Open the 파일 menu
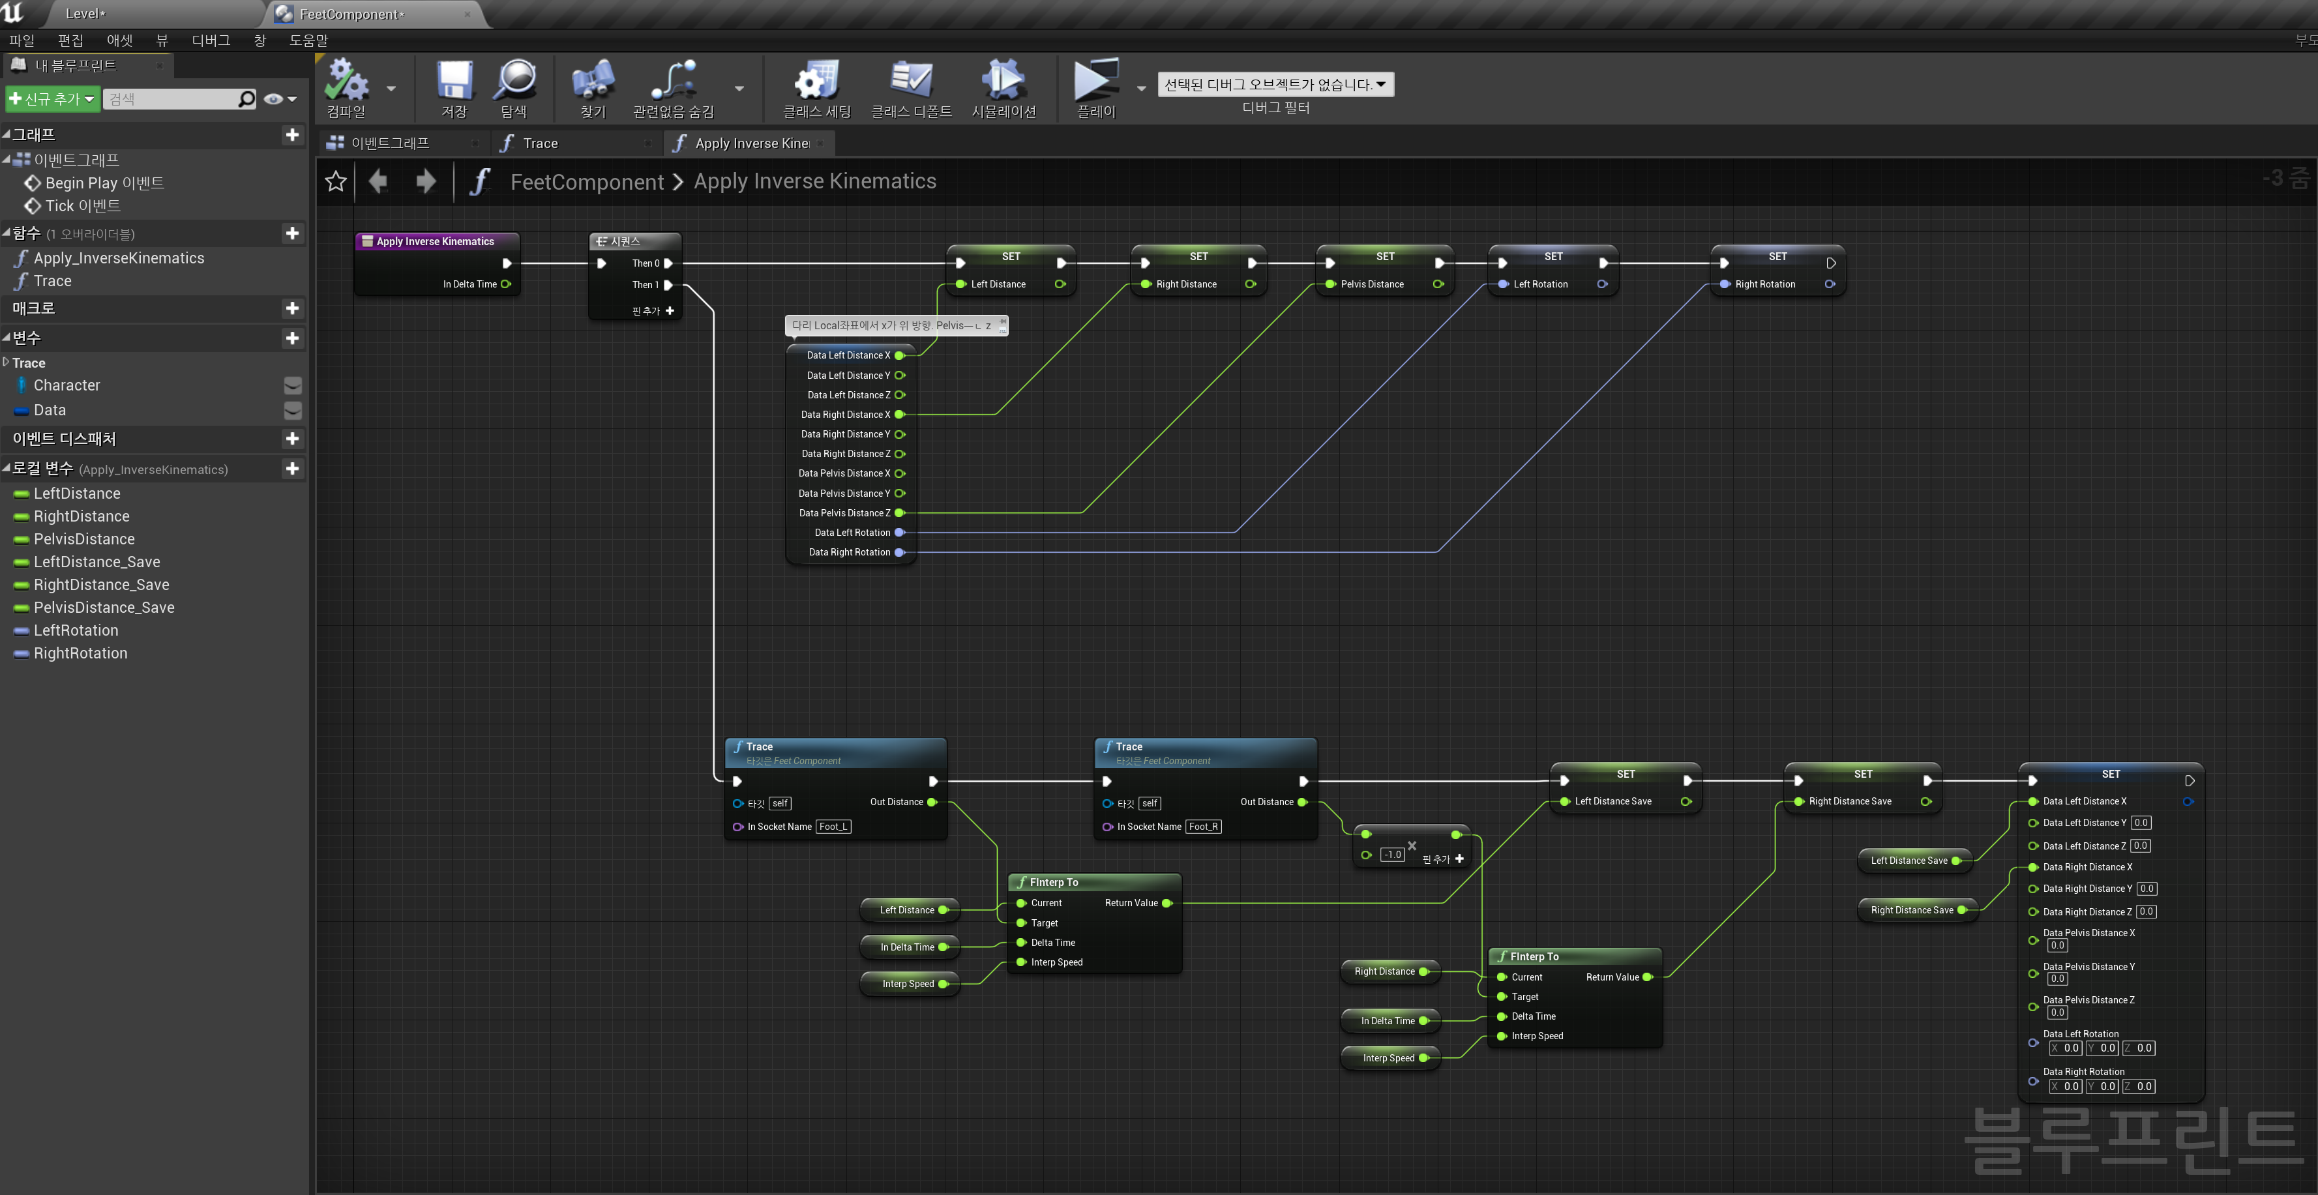The image size is (2318, 1195). [22, 40]
